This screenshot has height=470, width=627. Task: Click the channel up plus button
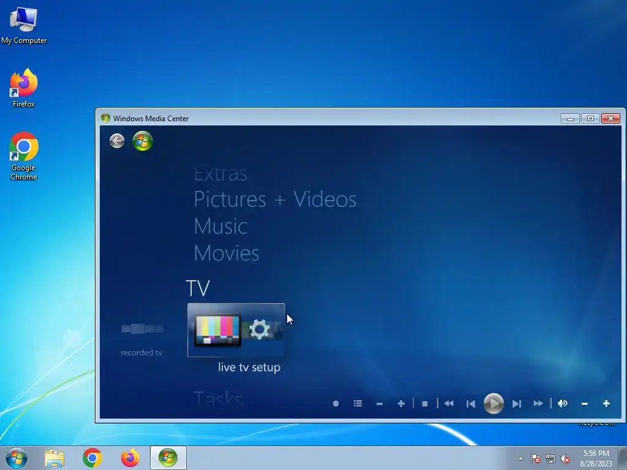pos(402,404)
